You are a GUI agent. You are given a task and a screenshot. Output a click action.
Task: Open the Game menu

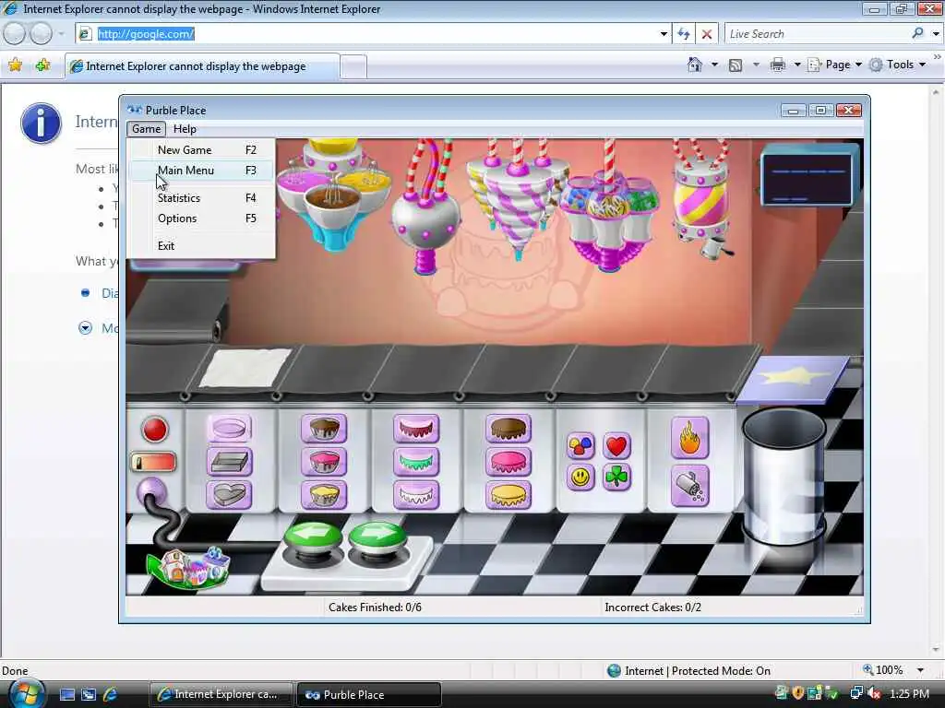[146, 129]
